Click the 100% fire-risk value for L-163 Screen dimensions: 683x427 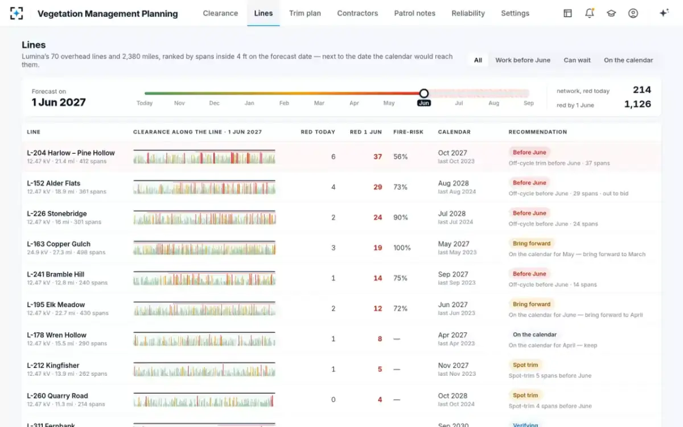point(402,248)
